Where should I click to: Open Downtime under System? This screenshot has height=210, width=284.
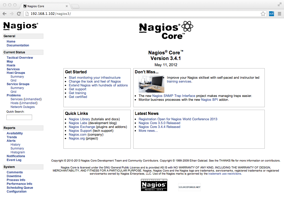click(x=14, y=176)
